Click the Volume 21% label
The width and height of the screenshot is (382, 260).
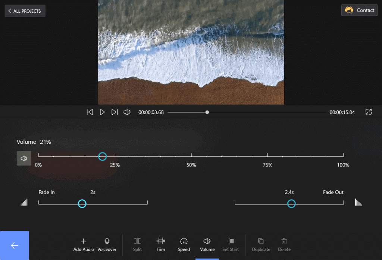click(34, 142)
